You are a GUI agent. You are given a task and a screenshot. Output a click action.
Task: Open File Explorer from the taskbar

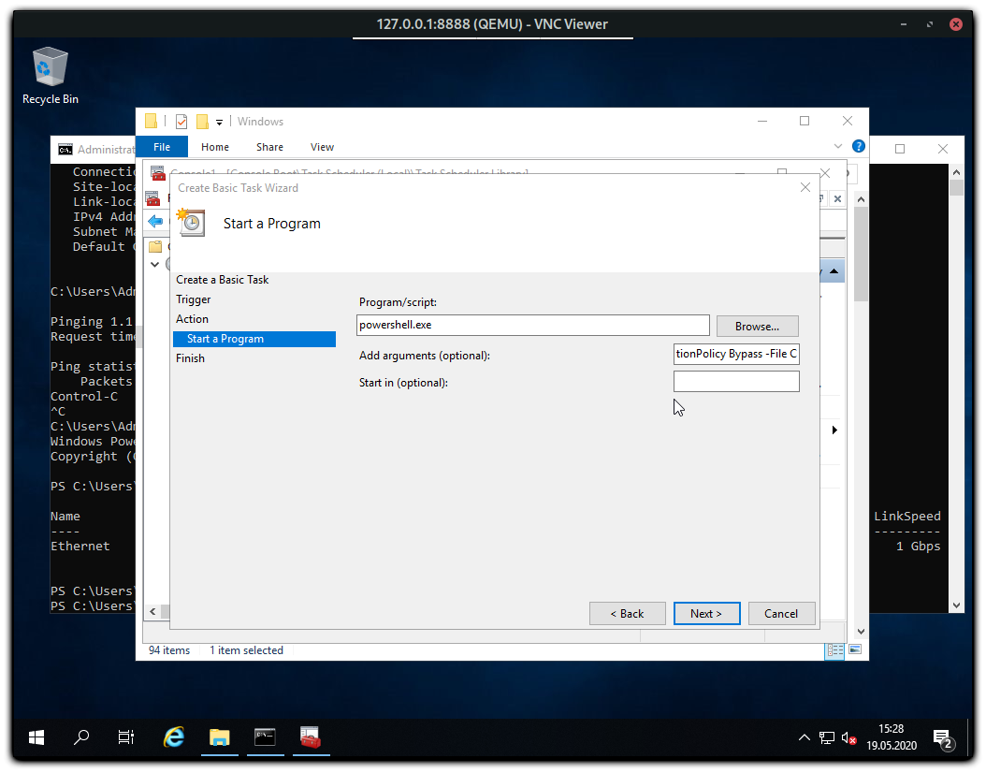click(219, 737)
